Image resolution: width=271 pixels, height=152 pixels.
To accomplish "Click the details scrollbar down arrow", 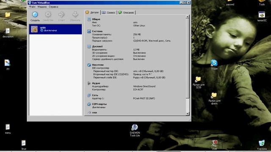I will pyautogui.click(x=187, y=114).
